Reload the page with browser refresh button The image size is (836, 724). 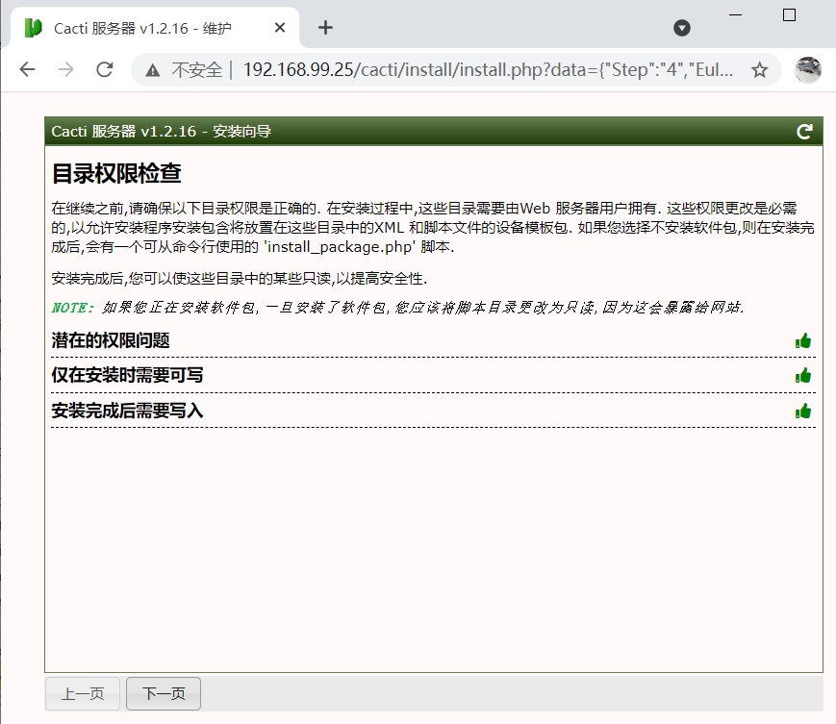105,69
